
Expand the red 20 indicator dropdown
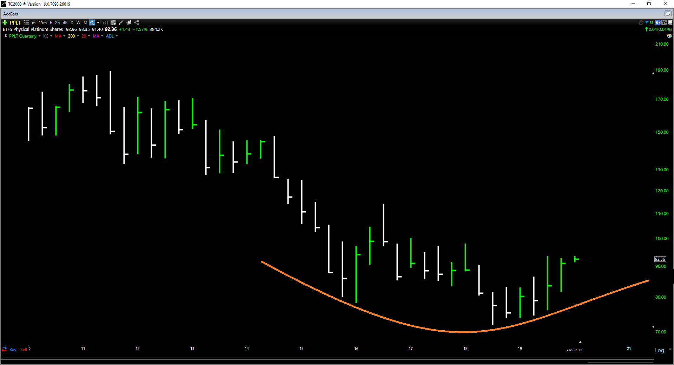tap(89, 36)
